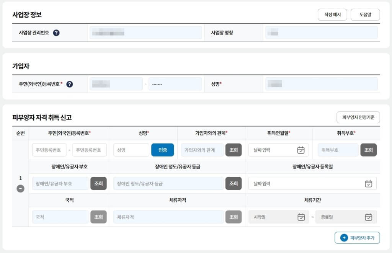Click row number 1 in 순번 column
The height and width of the screenshot is (253, 392).
point(21,178)
